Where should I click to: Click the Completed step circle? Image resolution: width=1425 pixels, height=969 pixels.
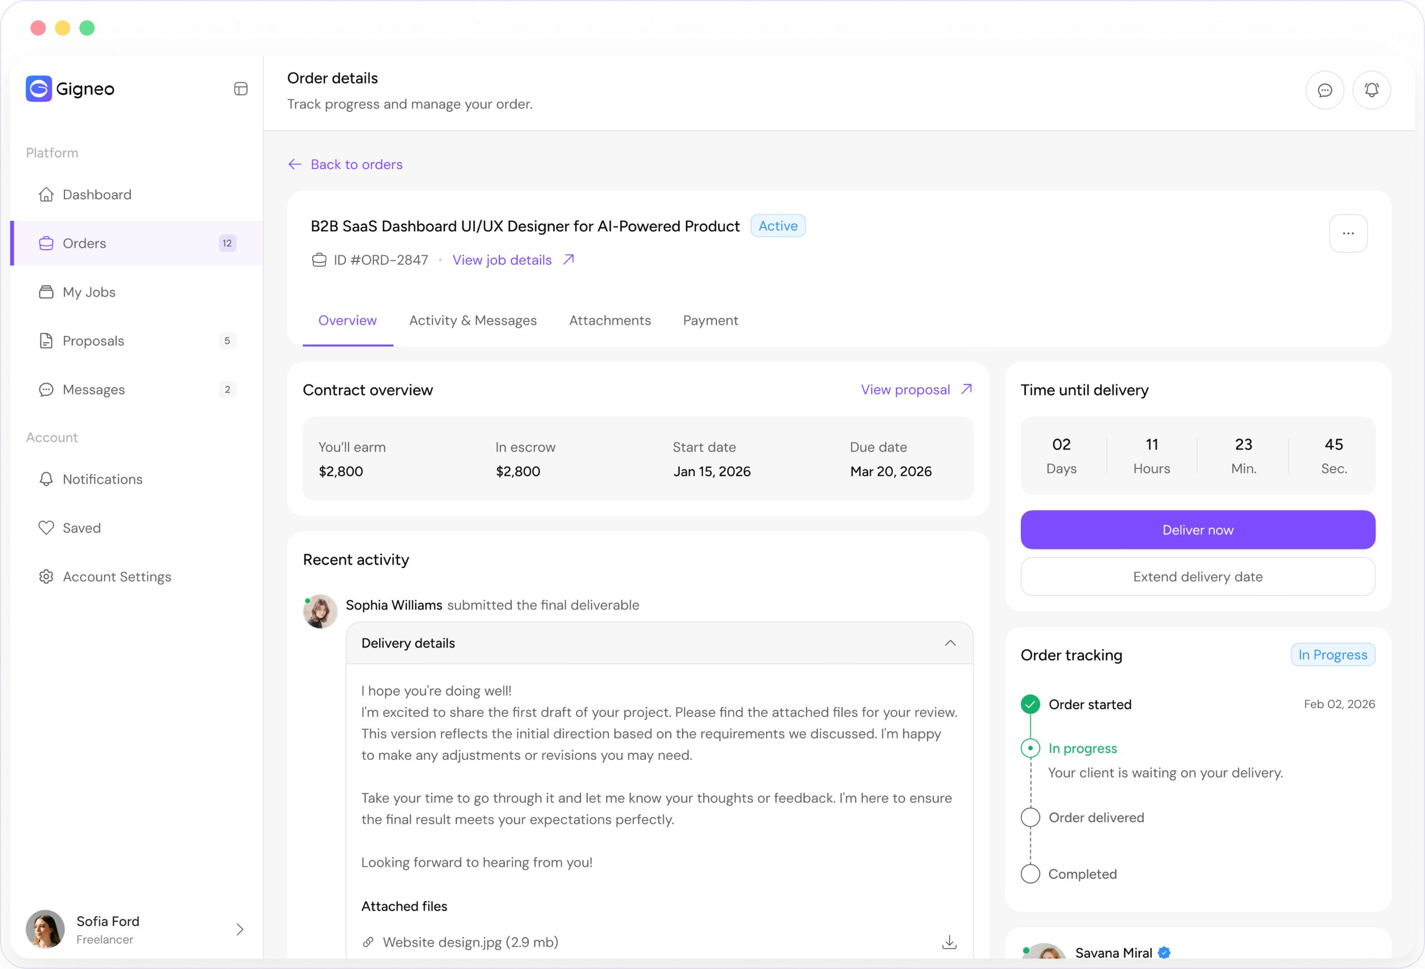(x=1030, y=874)
